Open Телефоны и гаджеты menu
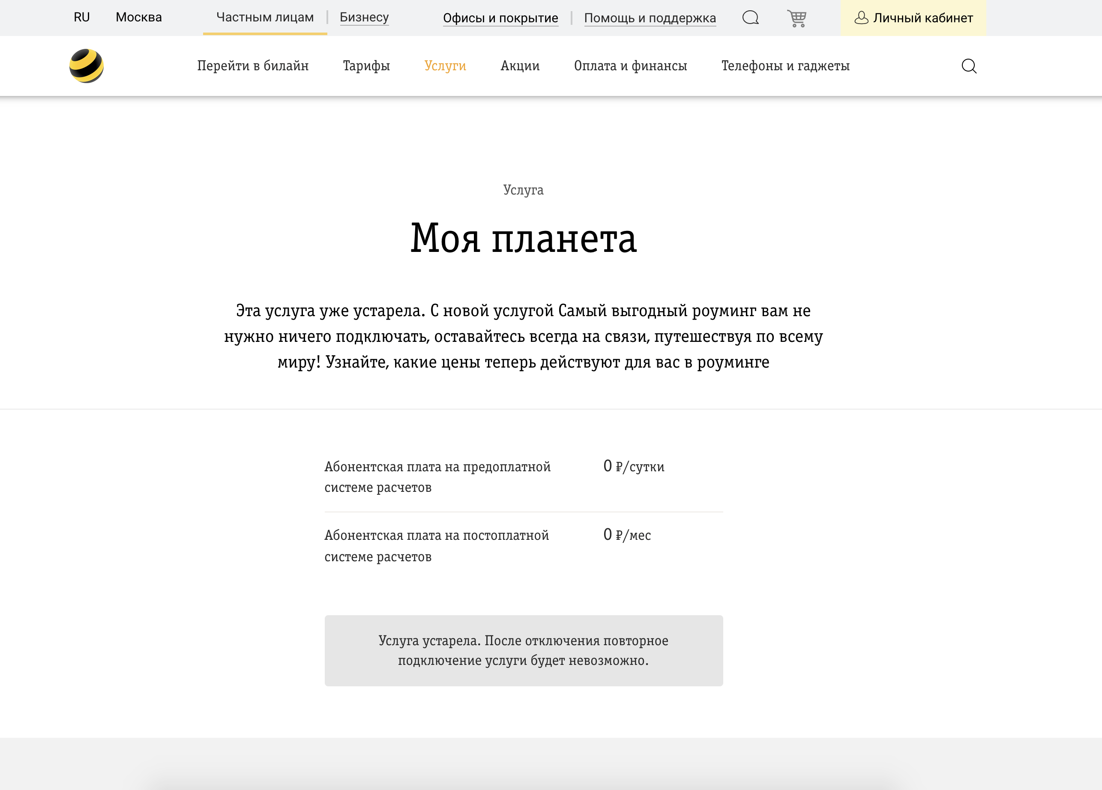This screenshot has height=790, width=1102. pyautogui.click(x=785, y=66)
